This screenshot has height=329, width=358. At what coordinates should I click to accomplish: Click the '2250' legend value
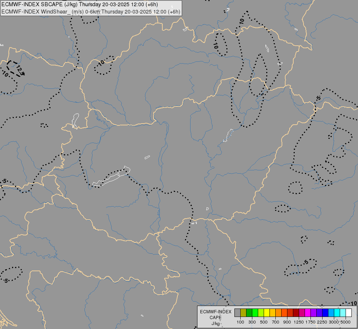(x=322, y=322)
